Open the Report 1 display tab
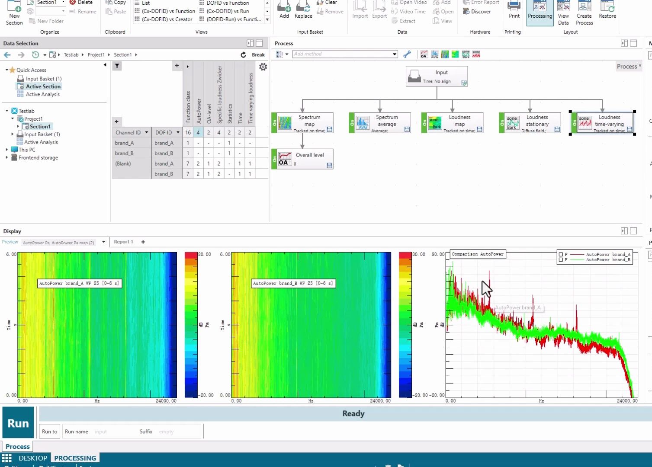This screenshot has height=467, width=652. pos(123,242)
